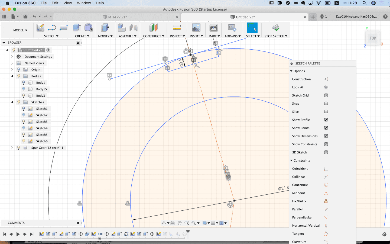Open the Inspect measure tool icon

pos(177,28)
